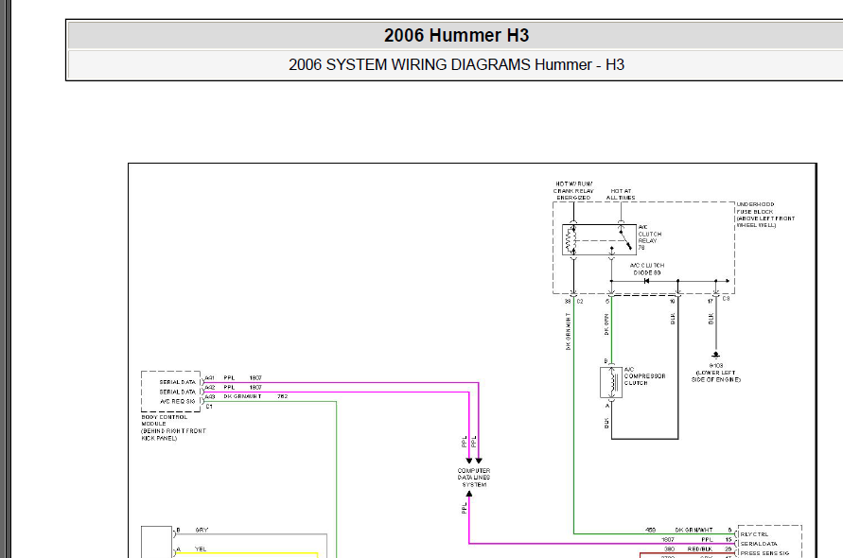
Task: Click the '2006 SYSTEM WIRING DIAGRAMS Hummer - H3' subtitle
Action: coord(456,64)
